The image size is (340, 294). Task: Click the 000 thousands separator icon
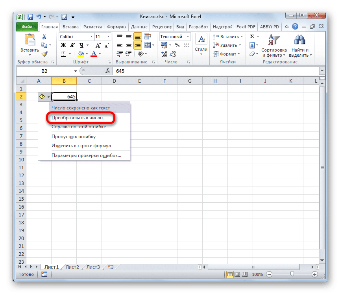pyautogui.click(x=187, y=45)
